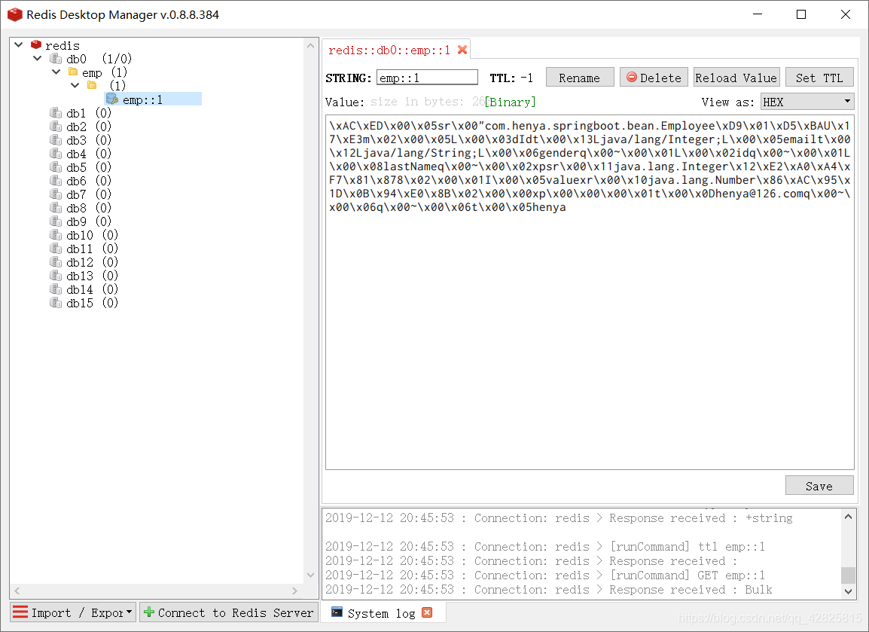Maximize the Redis Desktop Manager window

[801, 14]
